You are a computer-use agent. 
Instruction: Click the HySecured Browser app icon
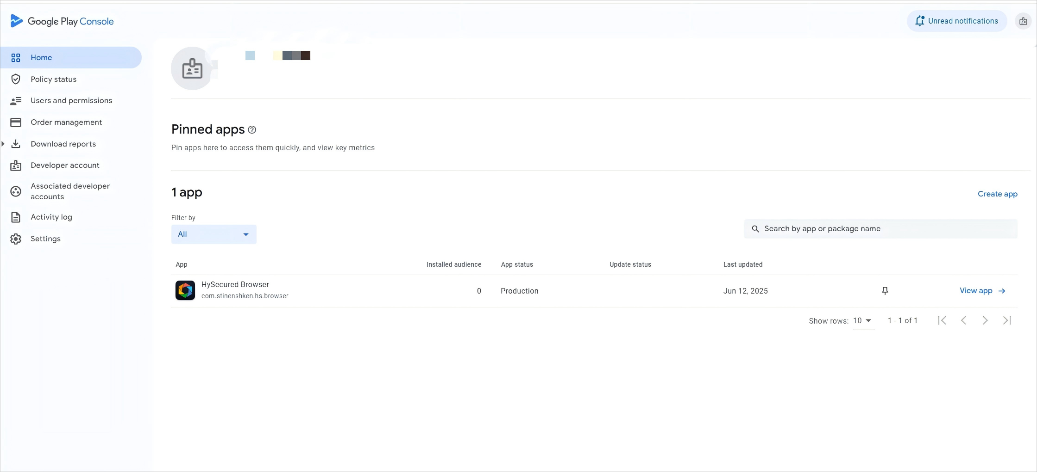pos(185,290)
